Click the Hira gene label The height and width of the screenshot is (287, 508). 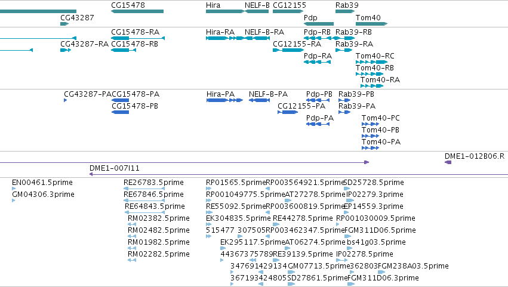(x=213, y=5)
